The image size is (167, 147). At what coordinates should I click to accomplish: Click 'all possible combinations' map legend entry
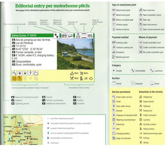pos(61,138)
